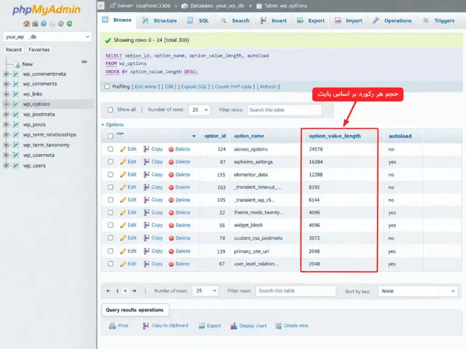Open top Number of rows dropdown
The width and height of the screenshot is (466, 349).
click(199, 110)
